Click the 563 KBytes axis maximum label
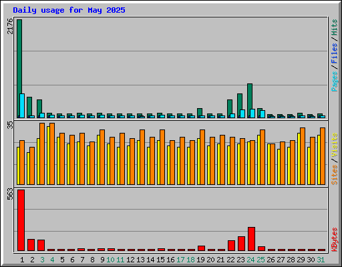Screen dimensions: 342x267 coord(10,194)
